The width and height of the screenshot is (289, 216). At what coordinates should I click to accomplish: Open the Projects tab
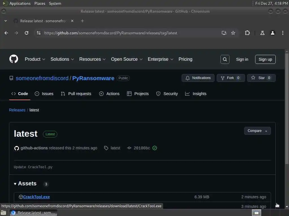(x=138, y=94)
